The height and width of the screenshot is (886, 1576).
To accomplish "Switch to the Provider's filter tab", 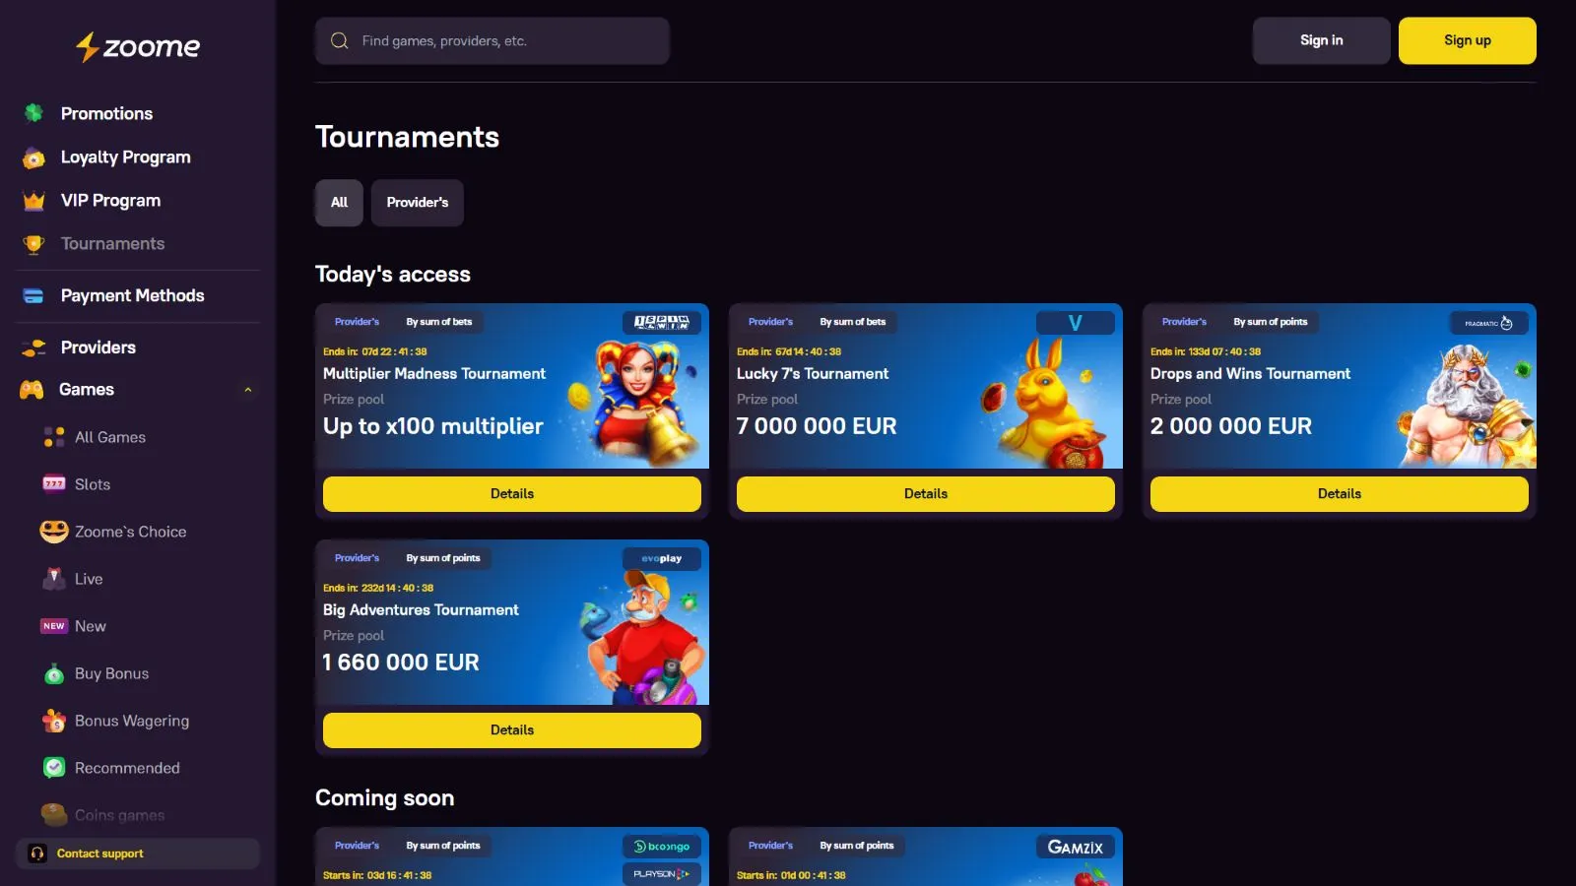I will point(418,203).
